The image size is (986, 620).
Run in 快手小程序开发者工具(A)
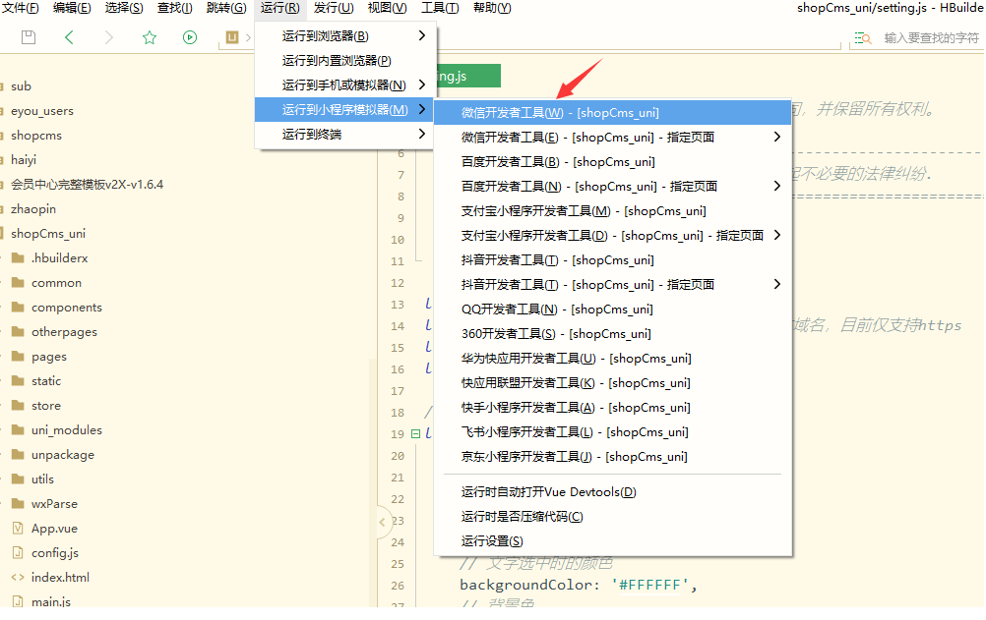tap(612, 407)
